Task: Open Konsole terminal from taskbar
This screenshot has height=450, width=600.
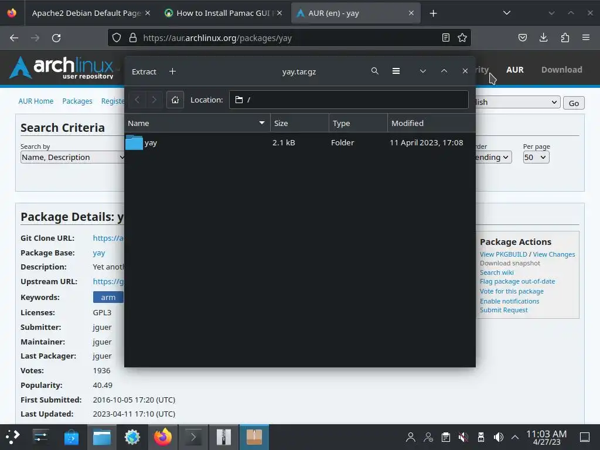Action: [x=193, y=437]
